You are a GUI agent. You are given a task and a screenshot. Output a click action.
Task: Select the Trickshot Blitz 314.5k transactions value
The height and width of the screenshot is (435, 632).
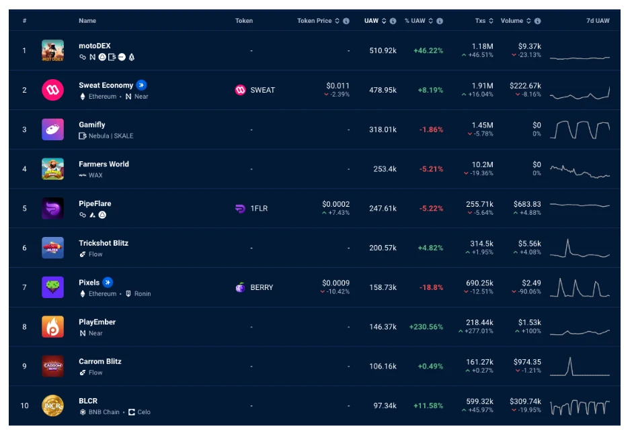(x=481, y=244)
